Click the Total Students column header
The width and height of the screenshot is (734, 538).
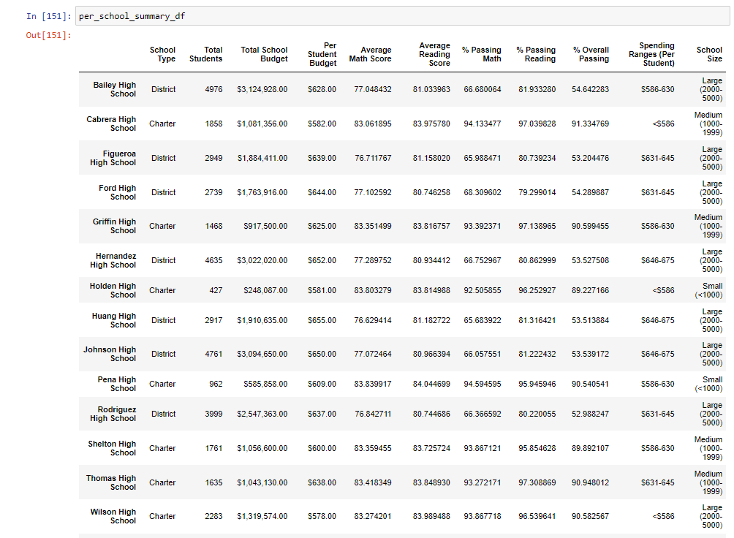[206, 54]
